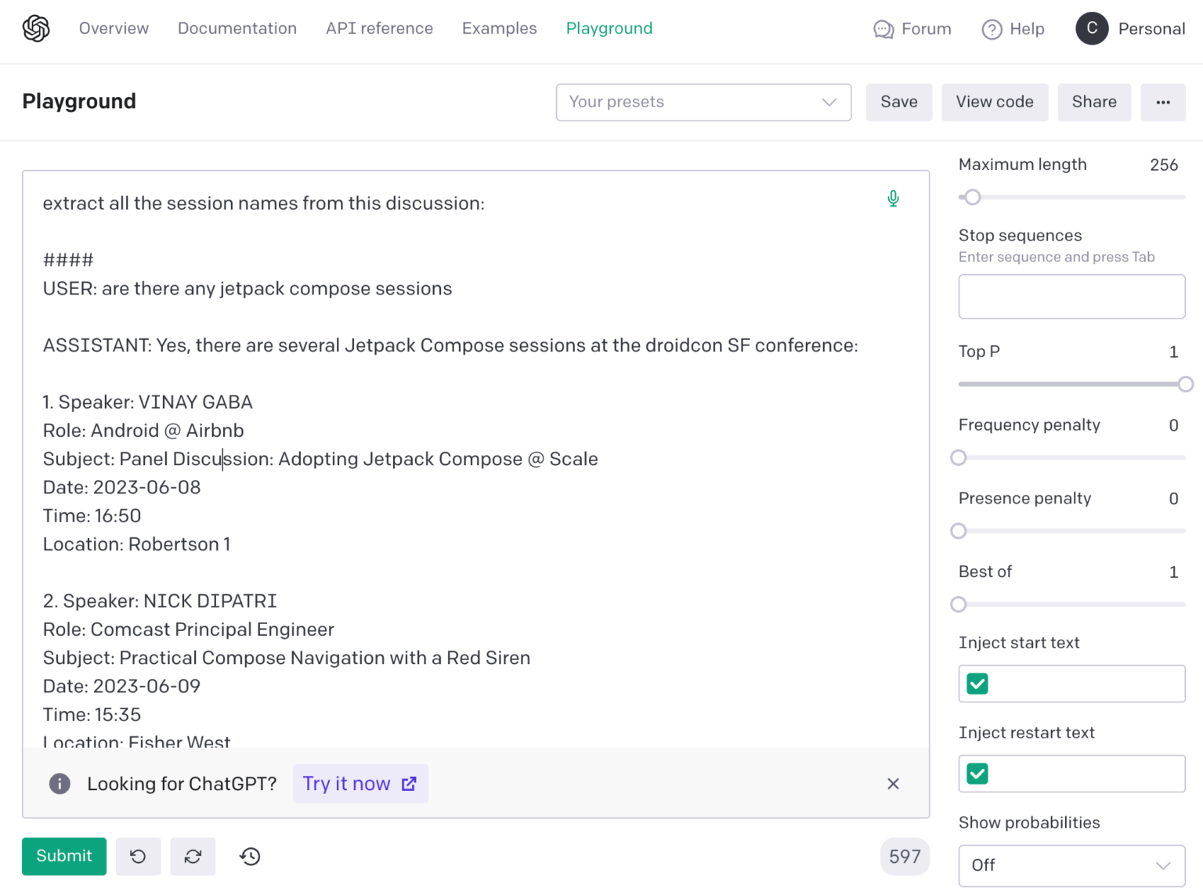Screen dimensions: 1203x895
Task: Open the Show probabilities dropdown
Action: 1071,865
